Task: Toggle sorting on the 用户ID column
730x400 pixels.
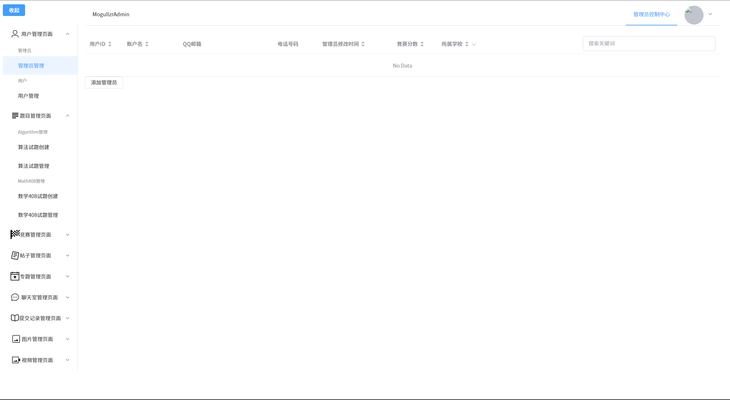Action: click(110, 44)
